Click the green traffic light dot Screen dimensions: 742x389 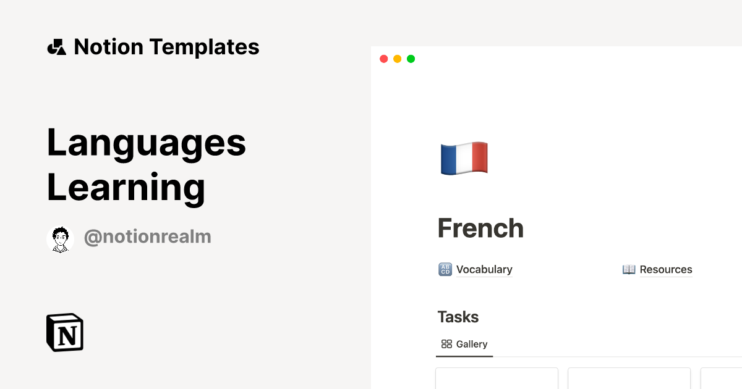[411, 59]
